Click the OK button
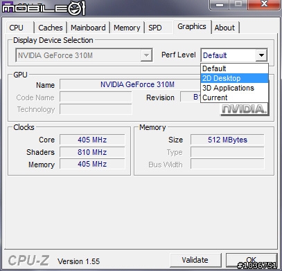Viewport: 282px width, 271px height. [x=252, y=260]
